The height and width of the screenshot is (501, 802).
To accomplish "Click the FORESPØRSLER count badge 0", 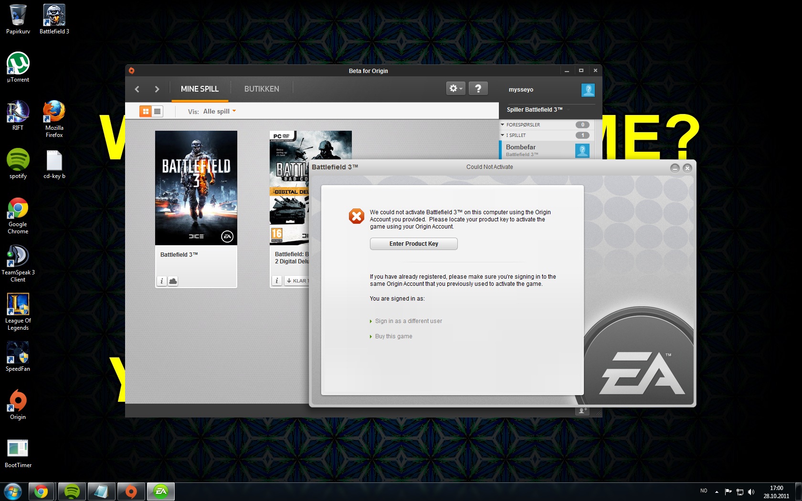I will pyautogui.click(x=582, y=125).
